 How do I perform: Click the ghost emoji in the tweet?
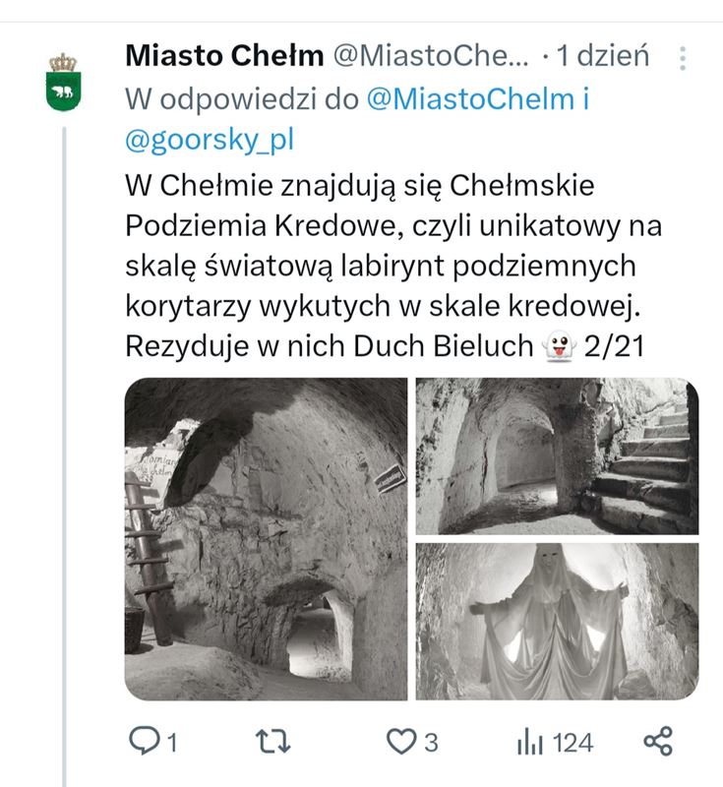pyautogui.click(x=558, y=346)
